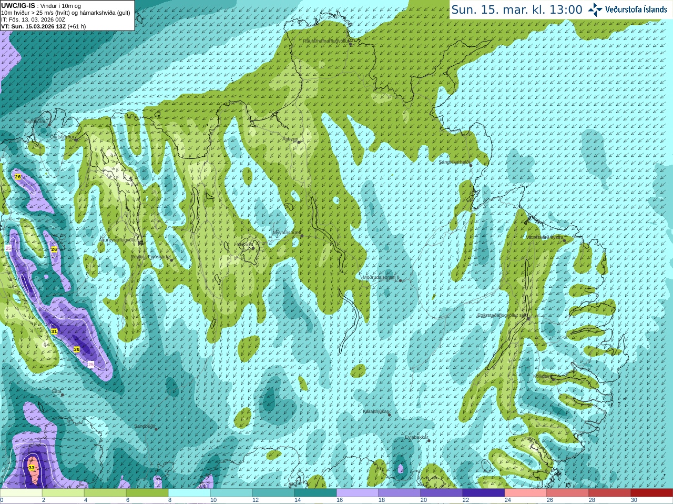This screenshot has width=673, height=504.
Task: Click the Egilsstaðaflugvöllur station label
Action: [502, 315]
